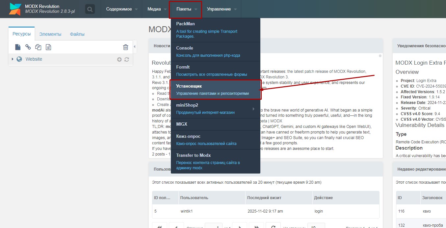Click the new document icon in resource toolbar
The height and width of the screenshot is (228, 446).
18,47
